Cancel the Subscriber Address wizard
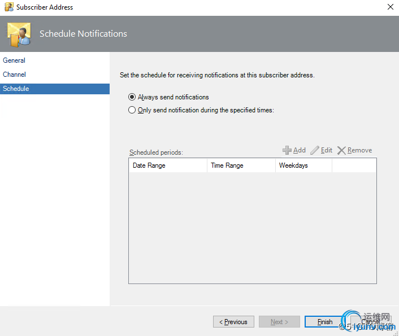This screenshot has height=336, width=399. point(371,322)
